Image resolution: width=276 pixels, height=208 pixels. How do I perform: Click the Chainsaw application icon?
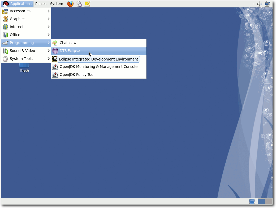tap(55, 43)
